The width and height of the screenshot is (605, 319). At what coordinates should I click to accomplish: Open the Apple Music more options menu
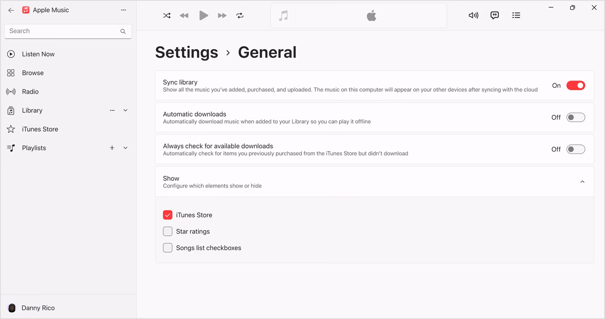pos(124,9)
